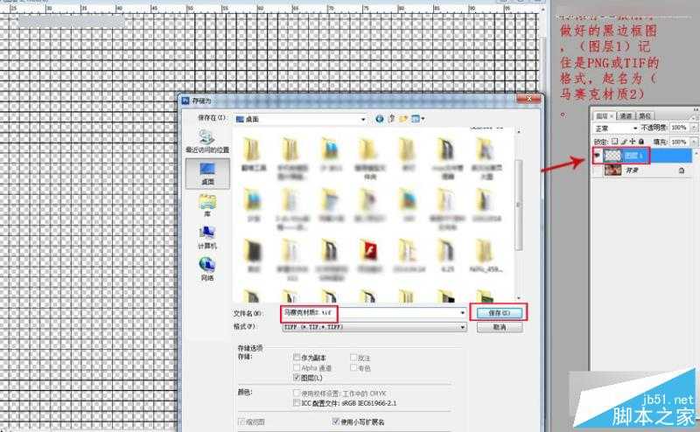Create a new folder in Save dialog

point(404,119)
